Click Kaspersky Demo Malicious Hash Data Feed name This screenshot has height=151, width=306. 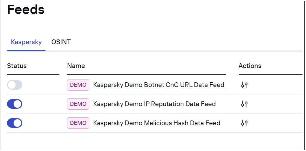click(157, 123)
